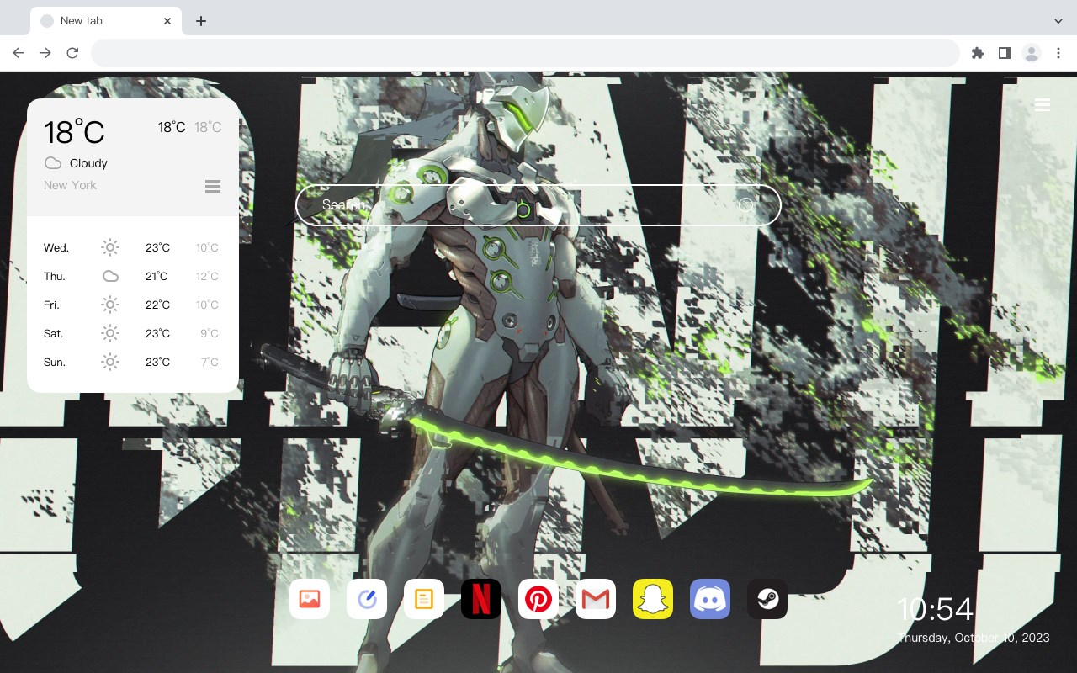The width and height of the screenshot is (1077, 673).
Task: Click Thursday's 12°C low temperature
Action: [x=208, y=276]
